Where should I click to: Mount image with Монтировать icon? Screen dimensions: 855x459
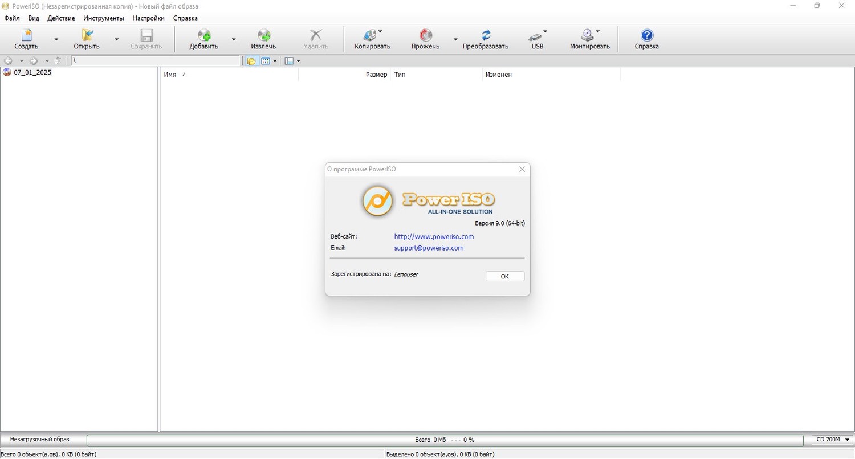(589, 39)
